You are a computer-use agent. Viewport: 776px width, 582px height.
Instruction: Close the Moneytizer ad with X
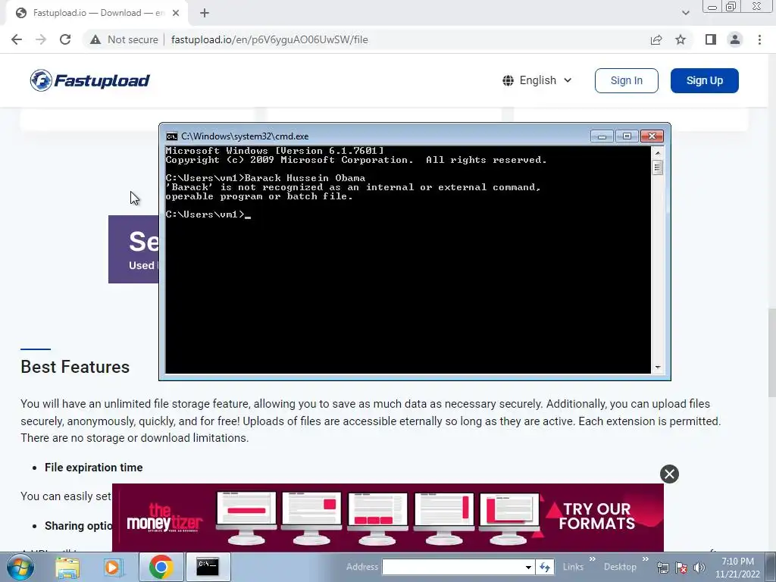(669, 474)
